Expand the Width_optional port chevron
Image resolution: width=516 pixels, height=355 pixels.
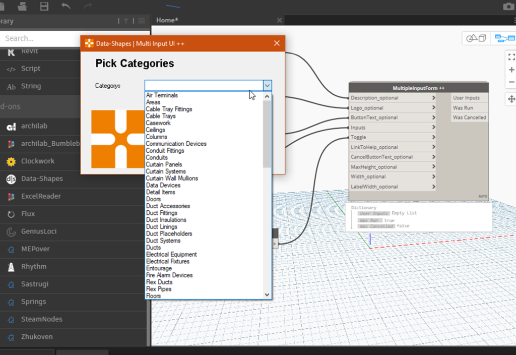[434, 177]
